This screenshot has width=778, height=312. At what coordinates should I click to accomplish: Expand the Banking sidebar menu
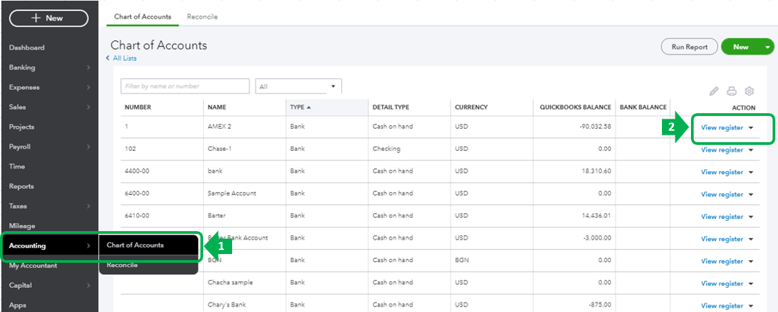pyautogui.click(x=49, y=67)
